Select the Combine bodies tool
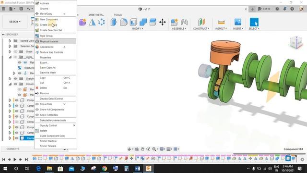This screenshot has height=173, width=307. coord(143,22)
